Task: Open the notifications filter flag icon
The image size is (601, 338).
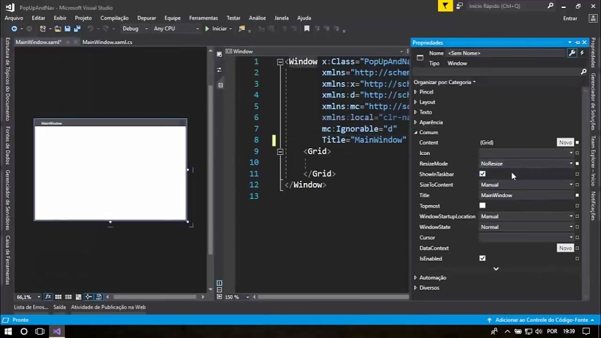Action: coord(445,6)
